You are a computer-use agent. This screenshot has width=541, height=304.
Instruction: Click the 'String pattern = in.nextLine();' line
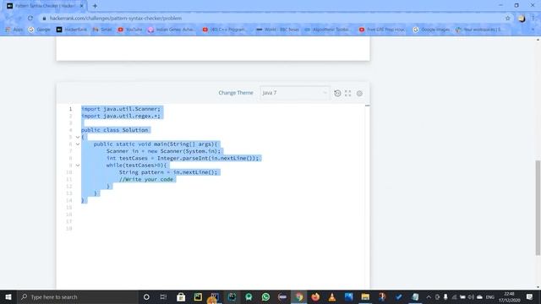tap(168, 172)
